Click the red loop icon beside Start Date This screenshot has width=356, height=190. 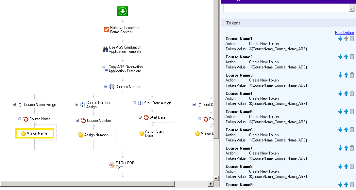146,117
